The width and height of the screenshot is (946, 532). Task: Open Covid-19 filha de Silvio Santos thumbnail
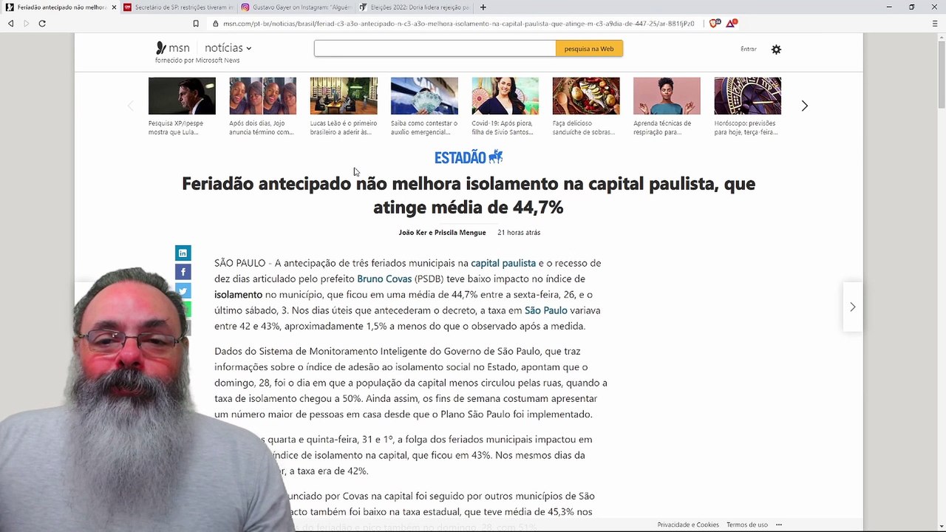click(x=506, y=96)
